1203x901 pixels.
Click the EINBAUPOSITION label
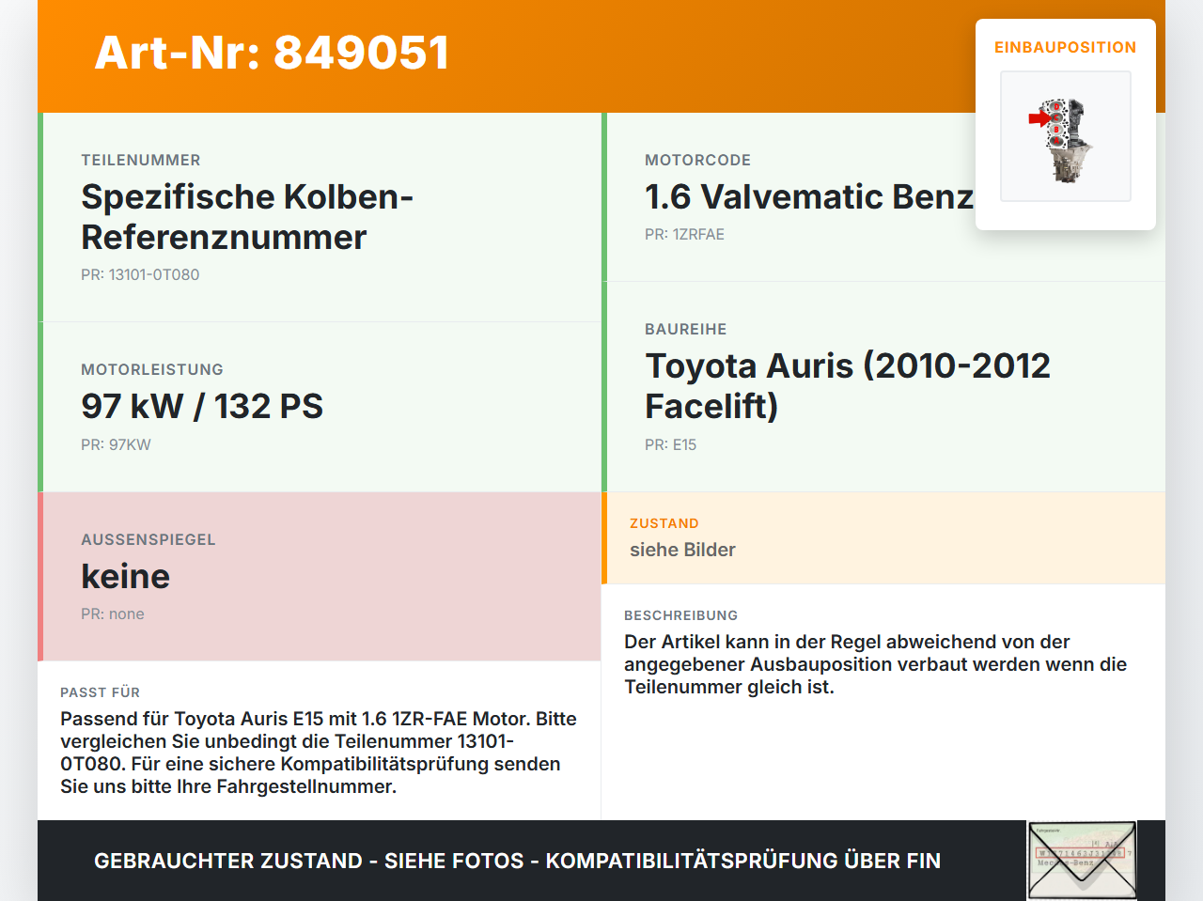(x=1066, y=47)
